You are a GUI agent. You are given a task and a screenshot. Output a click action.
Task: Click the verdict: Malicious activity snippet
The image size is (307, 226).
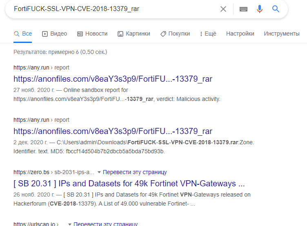188,99
